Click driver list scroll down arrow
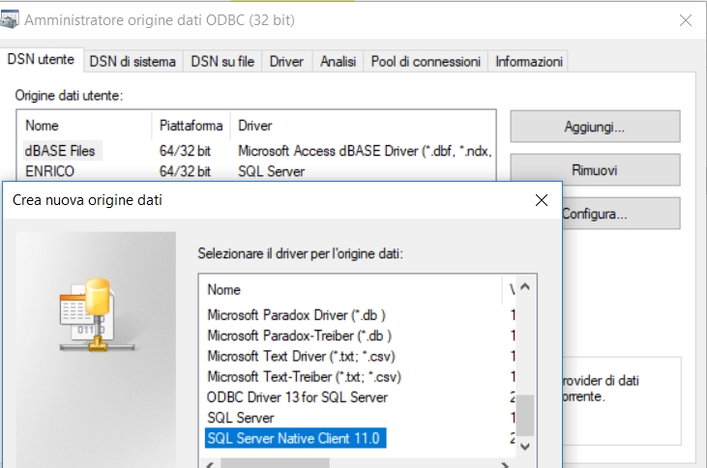 pos(525,447)
